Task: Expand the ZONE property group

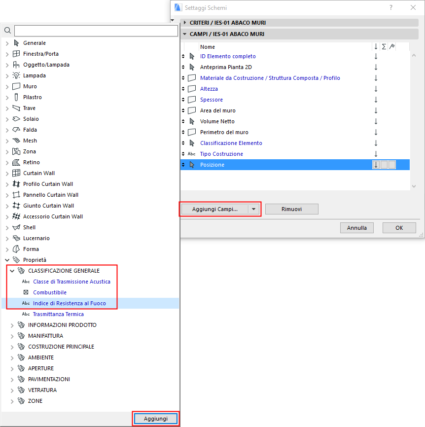Action: pyautogui.click(x=12, y=401)
